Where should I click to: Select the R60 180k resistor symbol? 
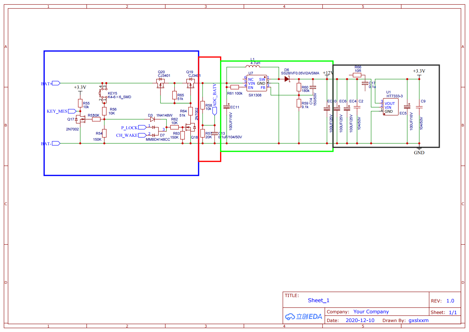point(299,87)
